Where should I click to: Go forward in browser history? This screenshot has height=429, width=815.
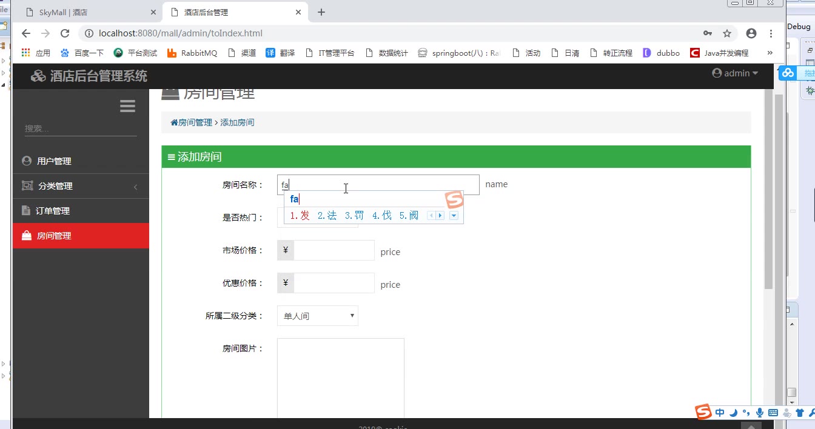click(45, 33)
